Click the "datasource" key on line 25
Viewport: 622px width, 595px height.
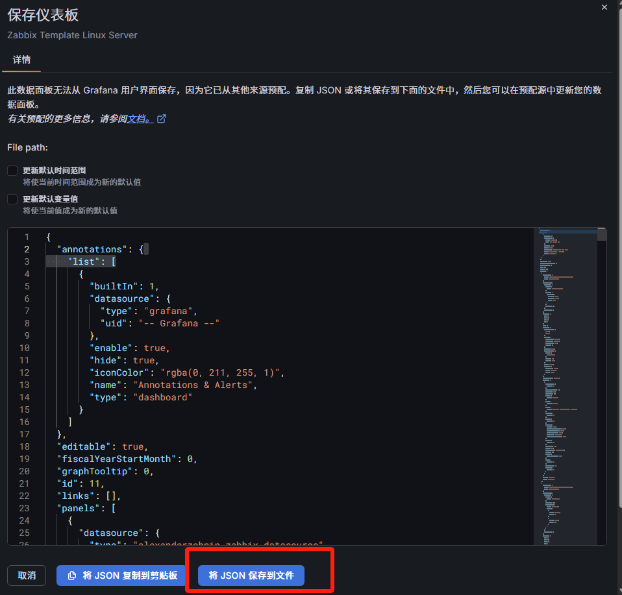pos(110,533)
